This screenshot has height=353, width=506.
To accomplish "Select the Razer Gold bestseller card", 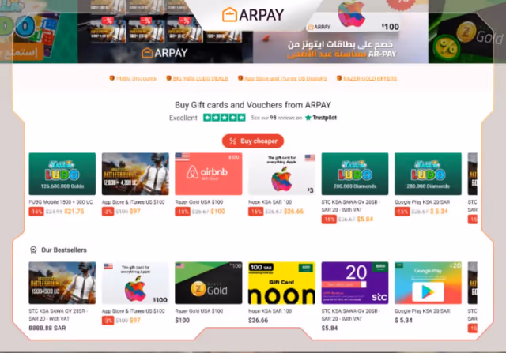I will tap(209, 283).
